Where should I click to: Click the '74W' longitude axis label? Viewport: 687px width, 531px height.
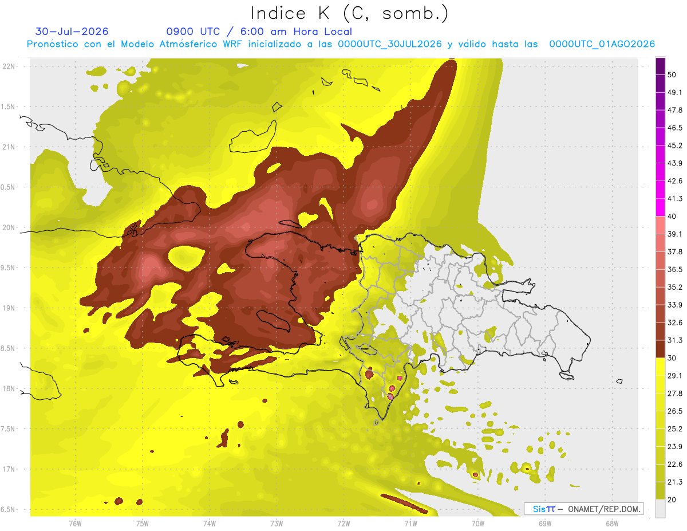[210, 524]
